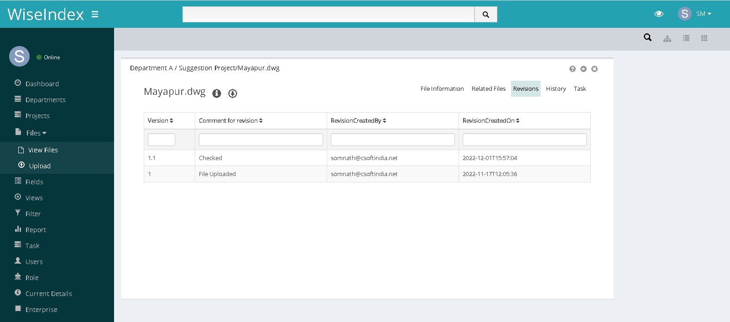730x322 pixels.
Task: Switch to File Information tab
Action: (442, 89)
